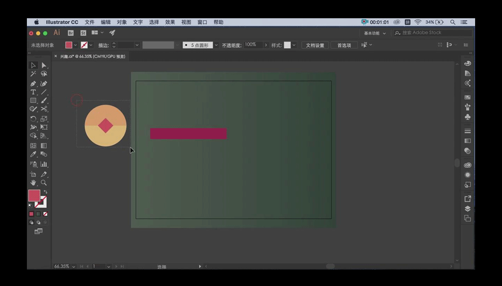Open the Brushes panel icon
502x286 pixels.
pyautogui.click(x=468, y=107)
